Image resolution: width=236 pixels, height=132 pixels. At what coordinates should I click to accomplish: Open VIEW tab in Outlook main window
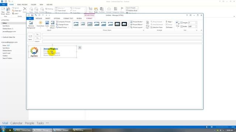41,5
